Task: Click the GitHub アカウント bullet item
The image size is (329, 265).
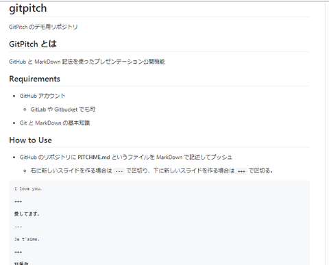Action: [x=42, y=96]
